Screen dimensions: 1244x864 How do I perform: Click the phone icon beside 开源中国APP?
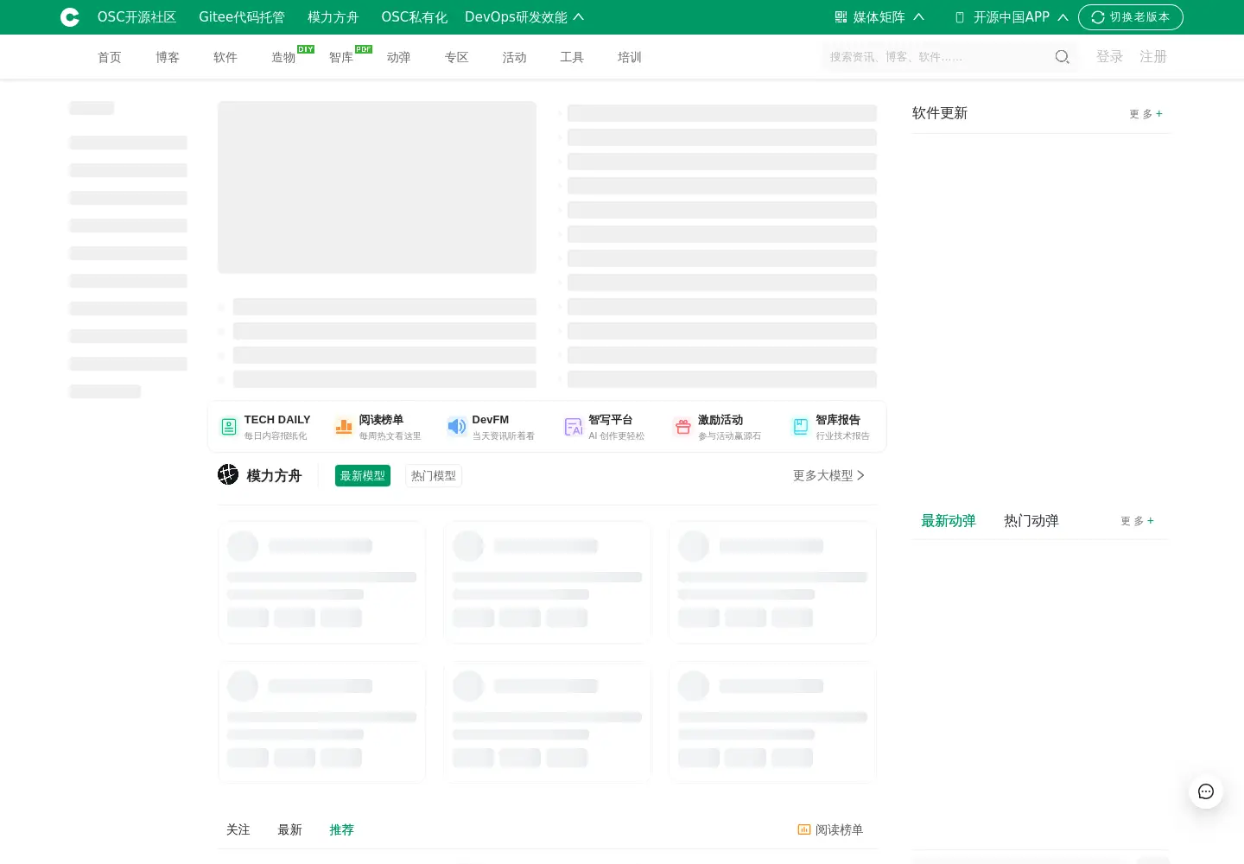960,17
